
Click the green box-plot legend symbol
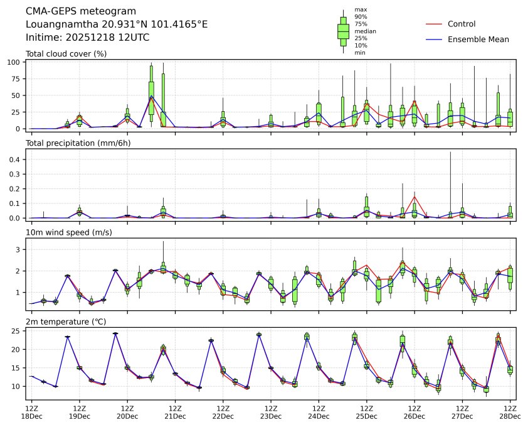point(343,31)
